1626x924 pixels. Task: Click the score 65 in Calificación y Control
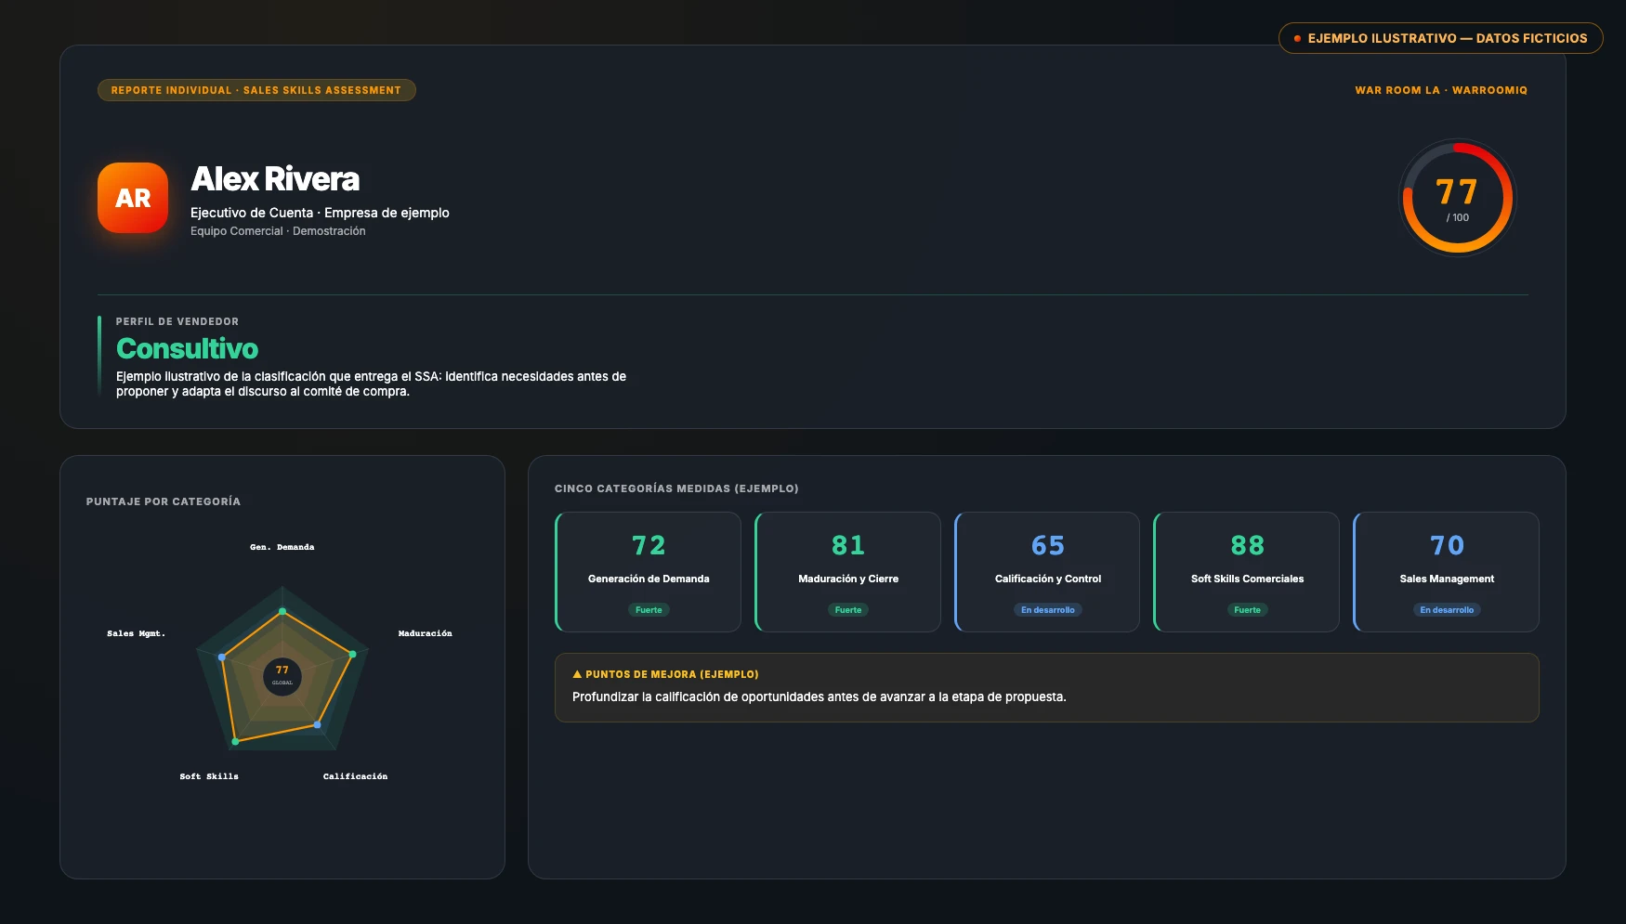1048,546
